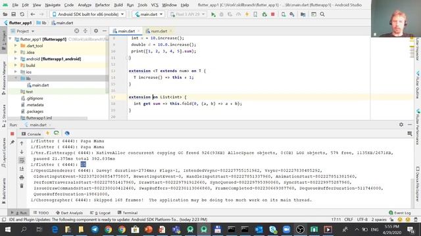Open the Project view selector dropdown
The width and height of the screenshot is (421, 236).
25,31
